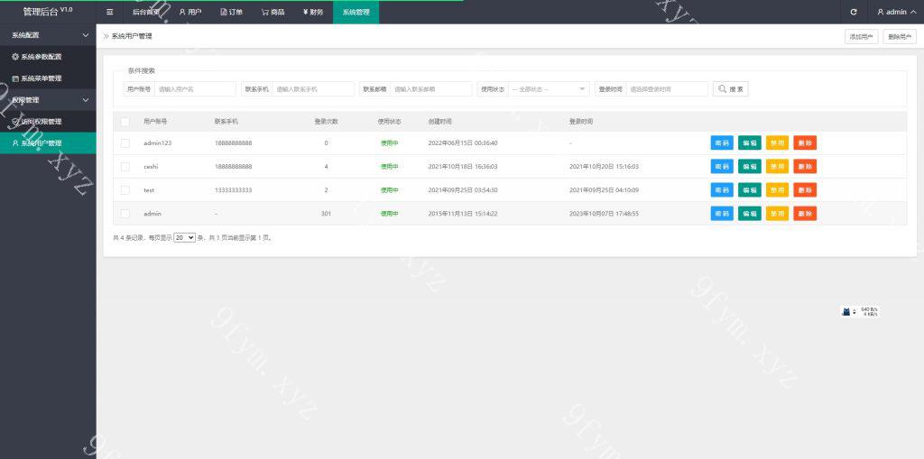Viewport: 924px width, 459px height.
Task: Focus the 联系手机 search input
Action: [x=313, y=89]
